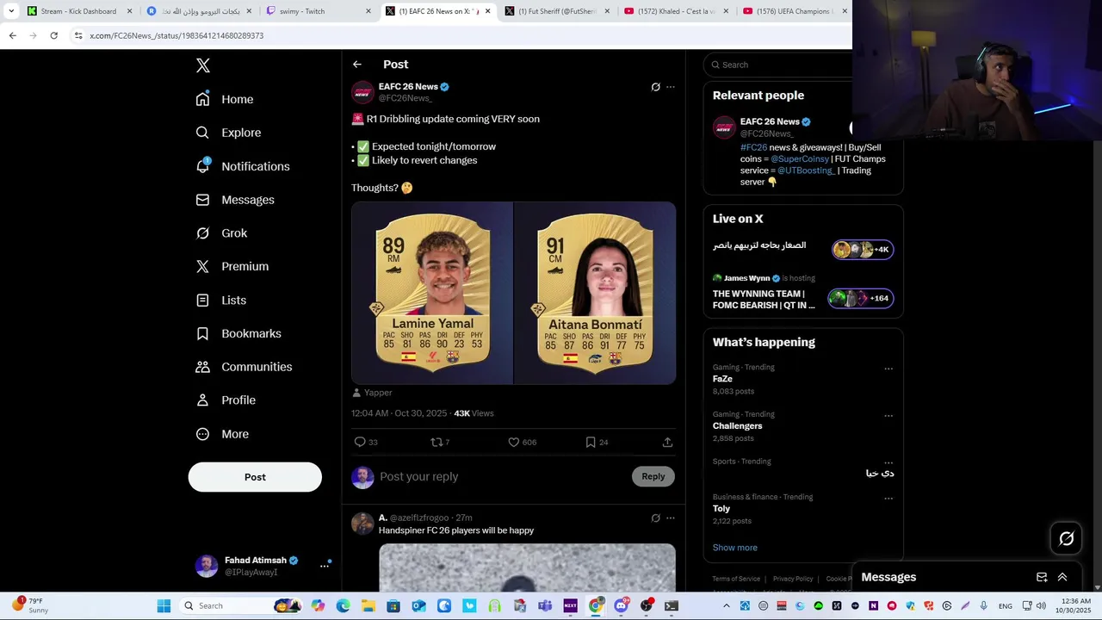Reload the page in the browser
1102x620 pixels.
click(53, 35)
